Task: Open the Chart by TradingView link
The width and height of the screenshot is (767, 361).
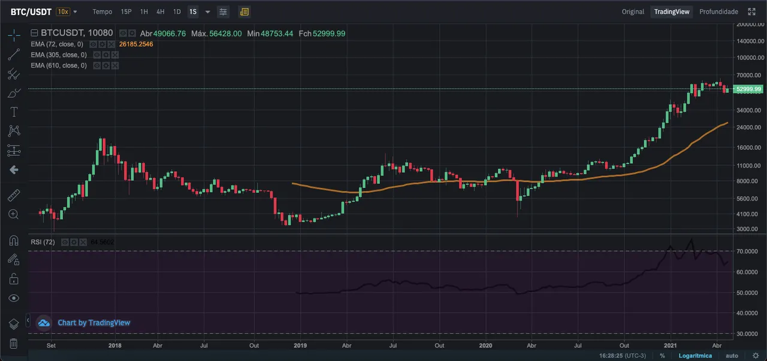Action: click(94, 323)
